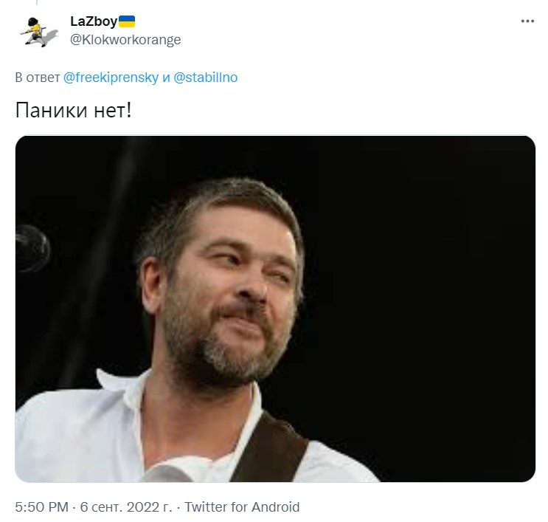Open the attached photo of the bearded man

[x=275, y=309]
